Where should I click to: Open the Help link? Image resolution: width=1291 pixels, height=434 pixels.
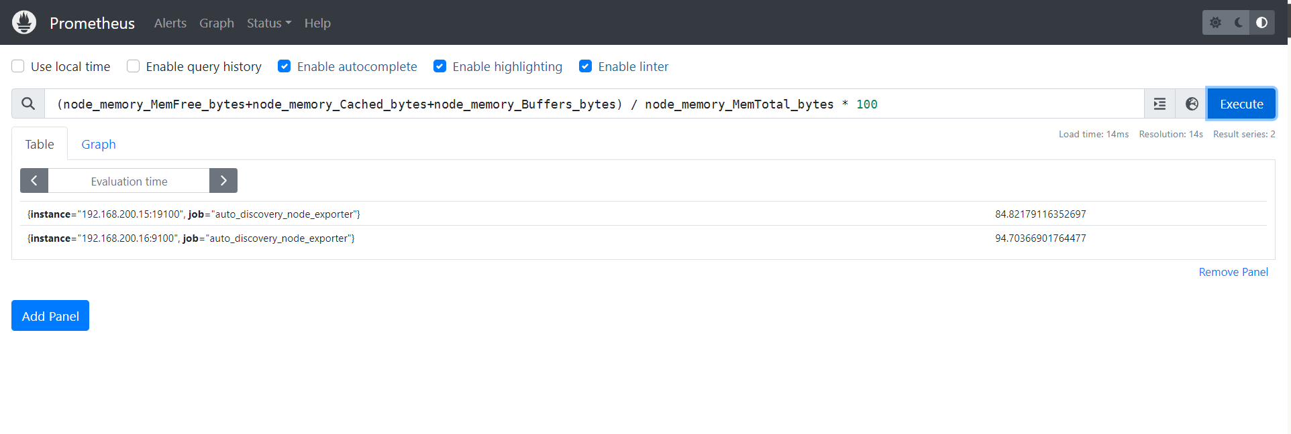(317, 23)
